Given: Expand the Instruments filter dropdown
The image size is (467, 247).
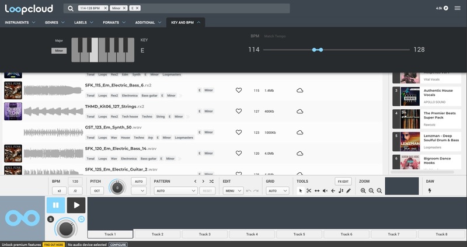Looking at the screenshot, I should (20, 23).
